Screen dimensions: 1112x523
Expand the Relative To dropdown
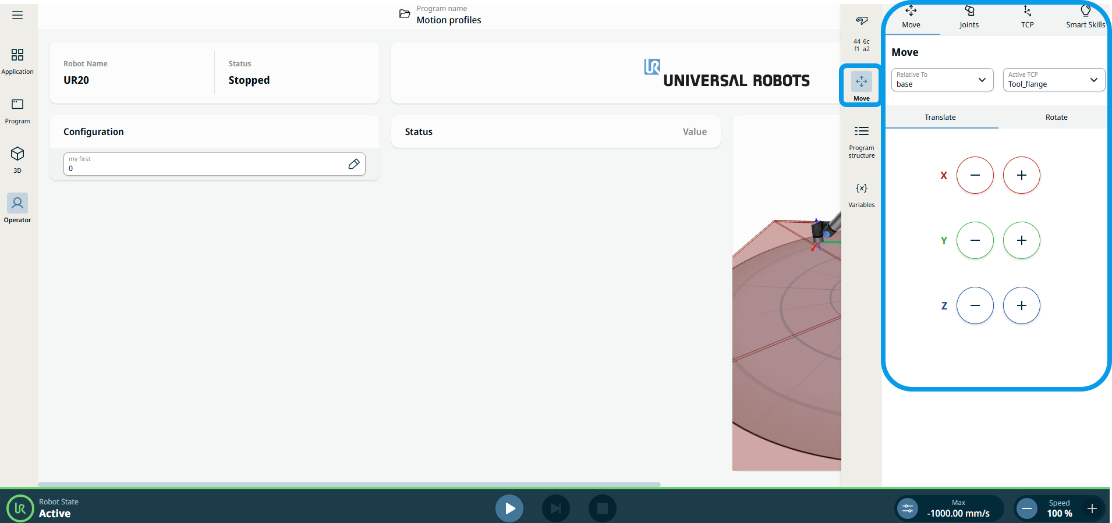tap(941, 80)
